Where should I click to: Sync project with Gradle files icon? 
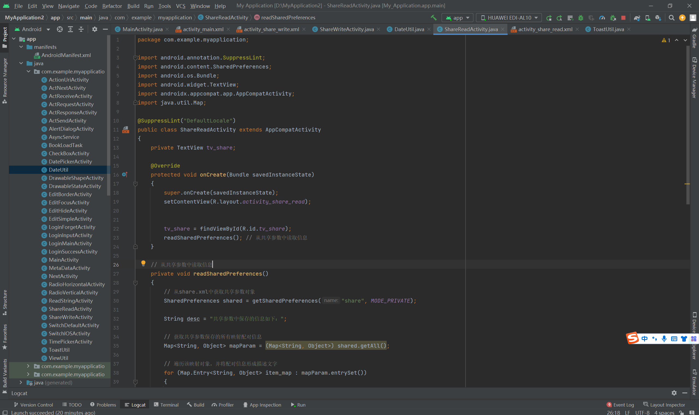tap(637, 18)
